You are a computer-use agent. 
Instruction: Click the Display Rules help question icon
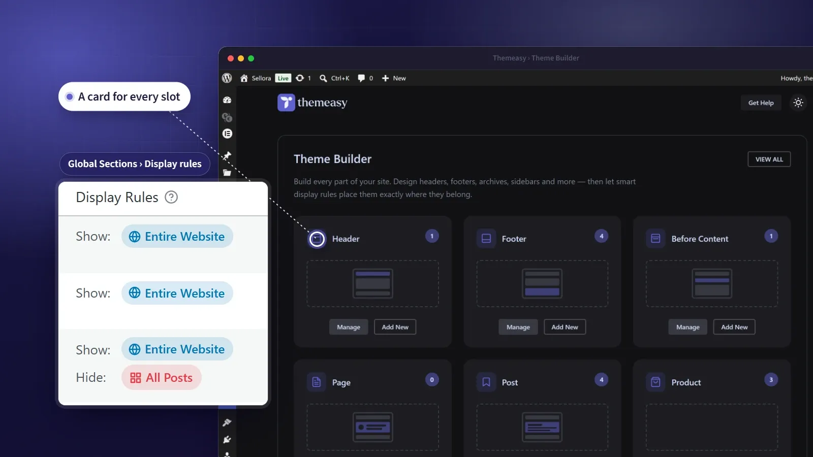(x=172, y=197)
